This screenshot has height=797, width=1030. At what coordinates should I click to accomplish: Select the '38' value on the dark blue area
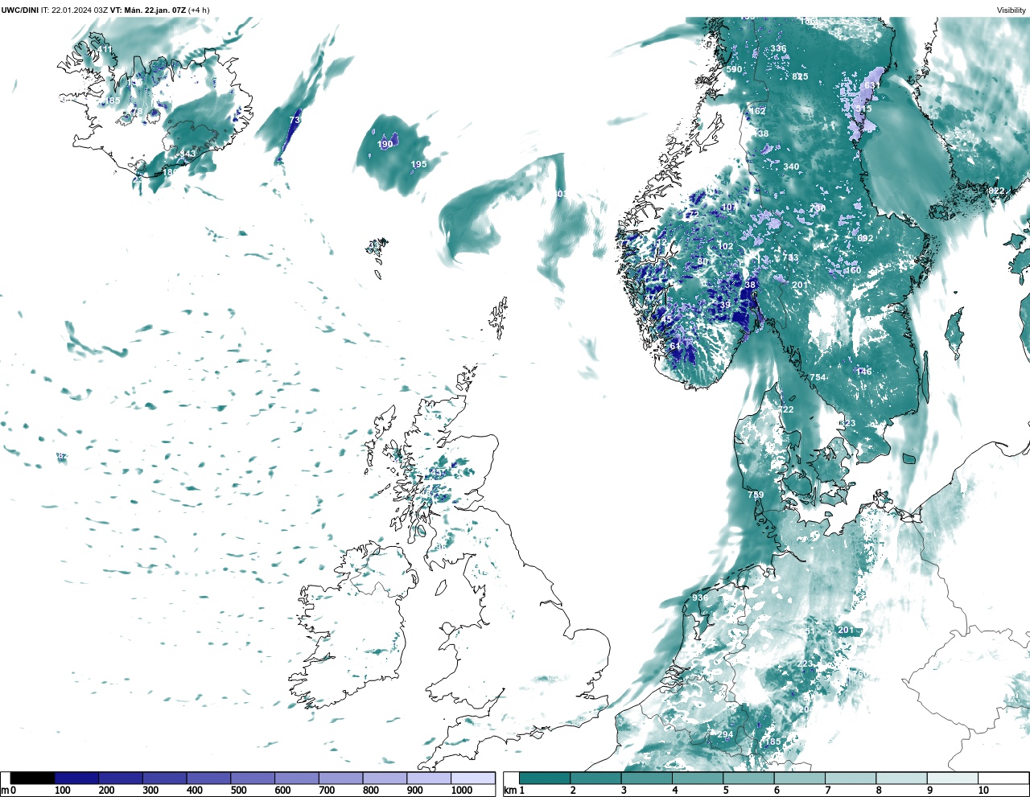(750, 285)
